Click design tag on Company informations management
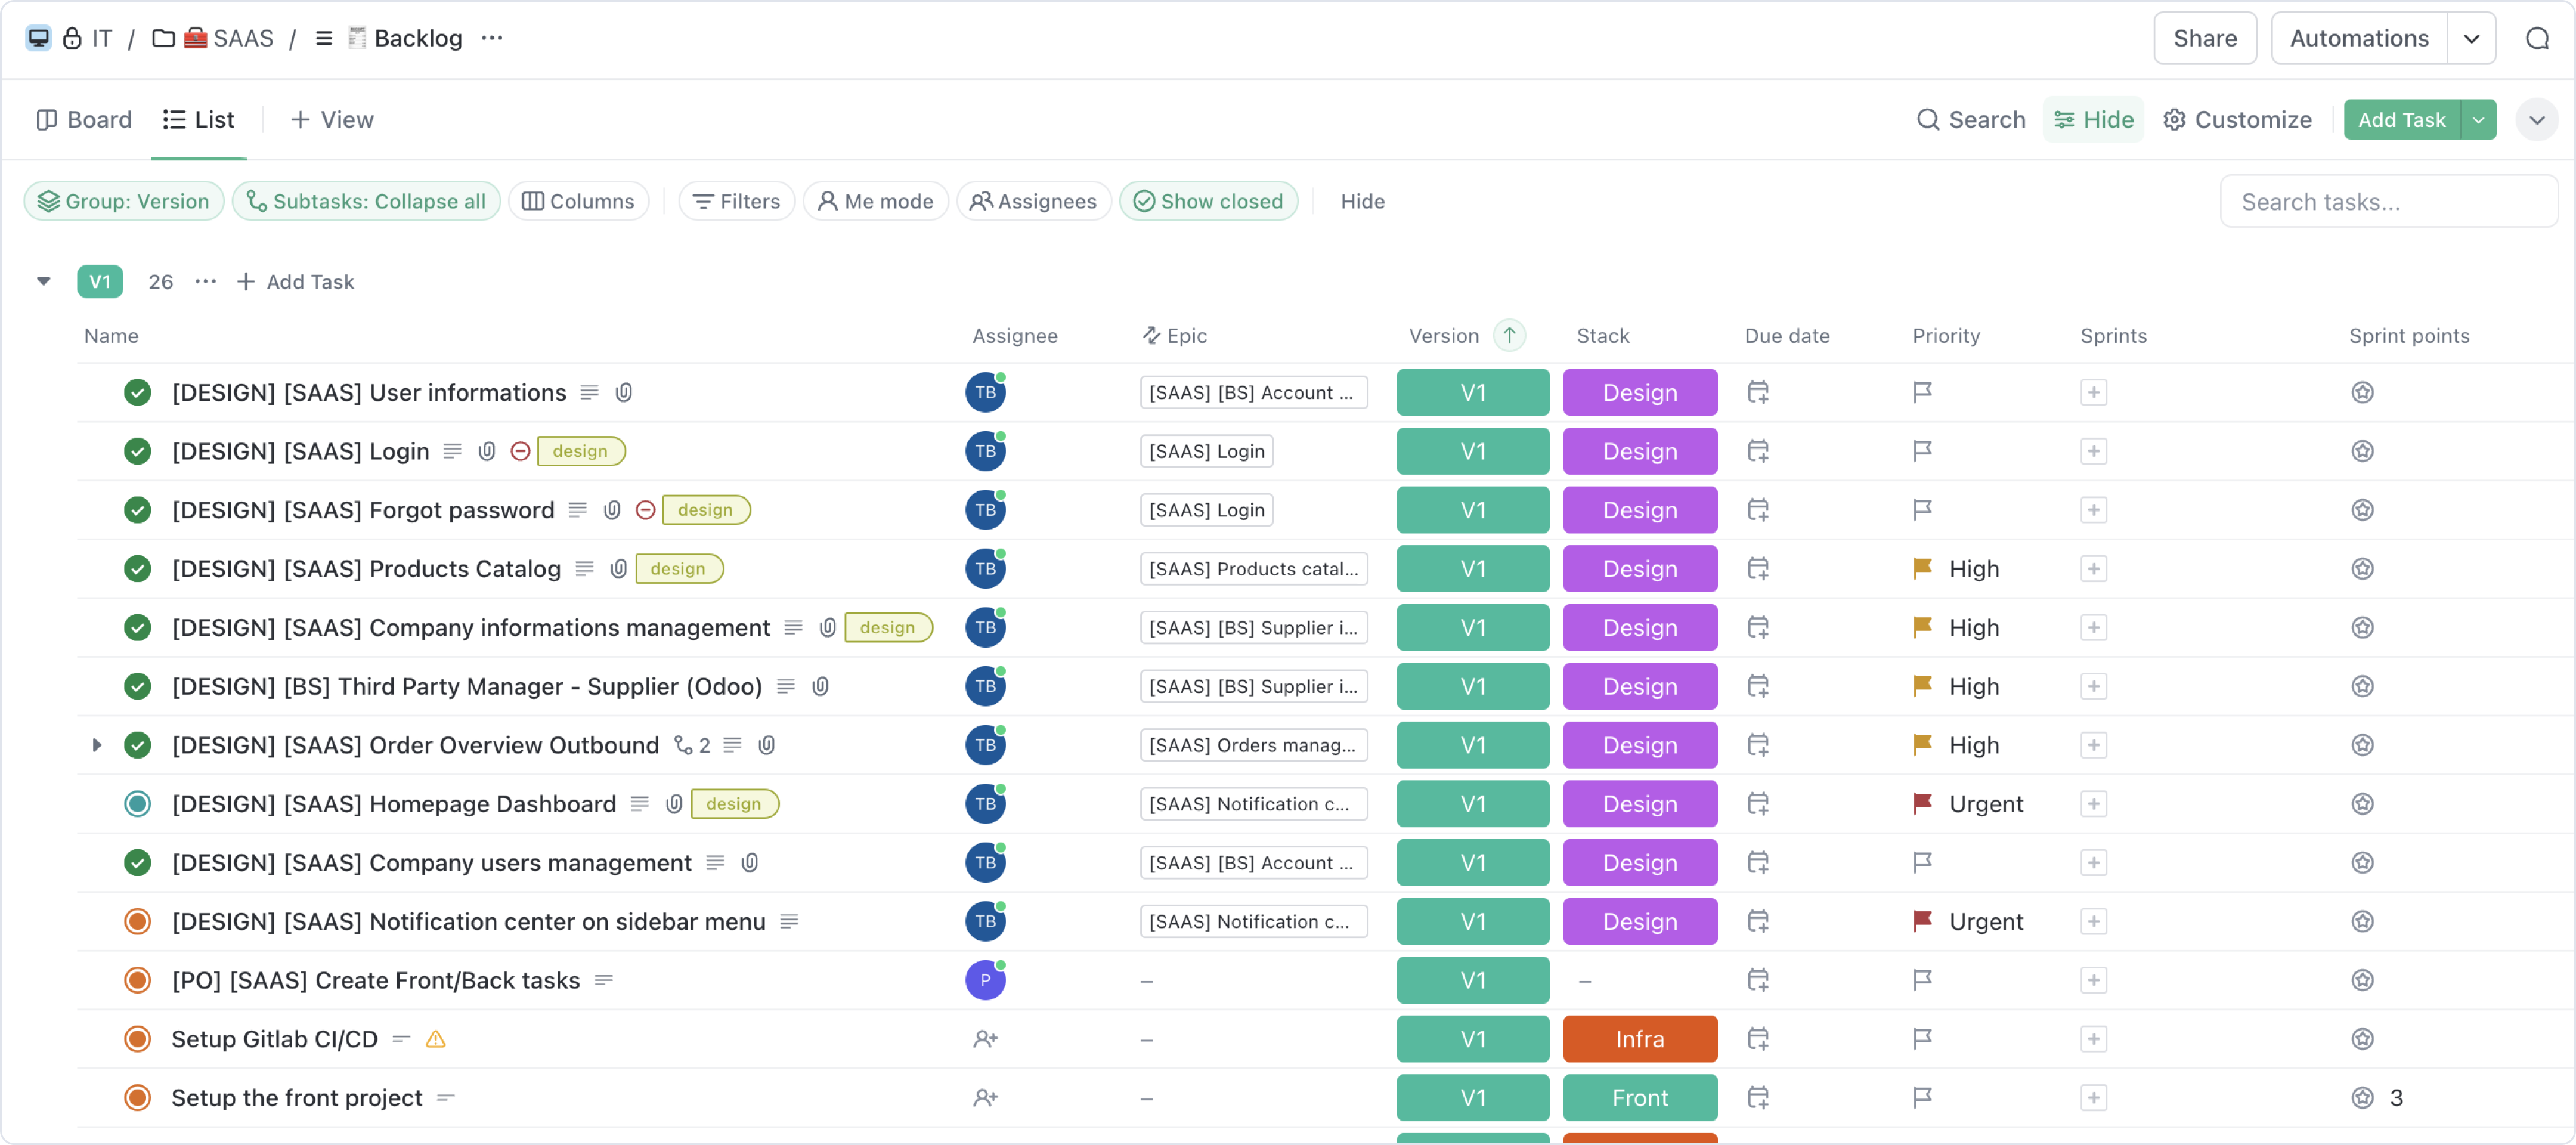2576x1145 pixels. click(887, 627)
